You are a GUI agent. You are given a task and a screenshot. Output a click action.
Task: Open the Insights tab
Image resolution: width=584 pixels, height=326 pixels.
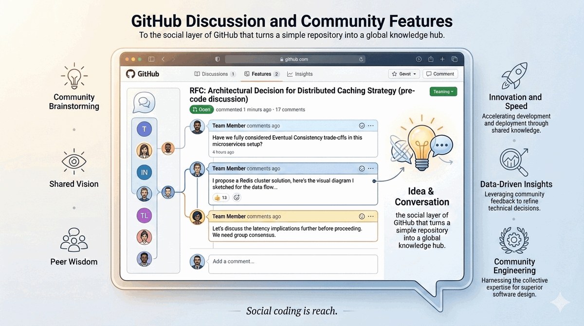click(300, 74)
